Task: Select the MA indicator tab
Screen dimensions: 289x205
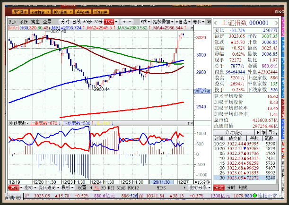Action: (x=97, y=188)
